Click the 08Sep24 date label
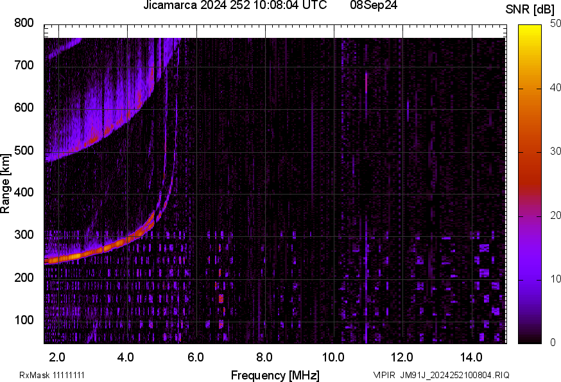 (374, 6)
